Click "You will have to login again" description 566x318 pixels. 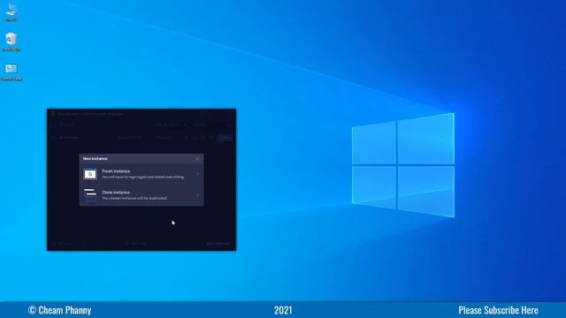coord(142,177)
